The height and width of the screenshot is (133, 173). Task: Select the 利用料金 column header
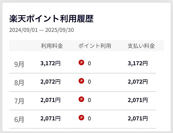(x=52, y=46)
